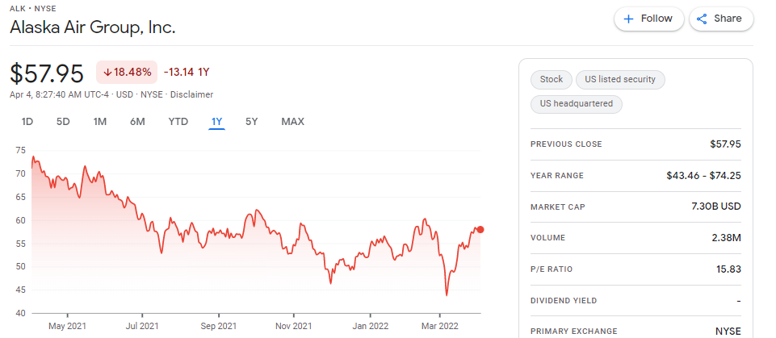Click the Alaska Air Group, Inc. title
This screenshot has width=776, height=338.
[x=93, y=27]
